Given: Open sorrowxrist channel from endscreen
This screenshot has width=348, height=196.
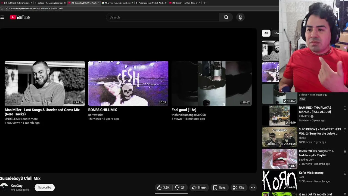Looking at the screenshot, I should [96, 115].
